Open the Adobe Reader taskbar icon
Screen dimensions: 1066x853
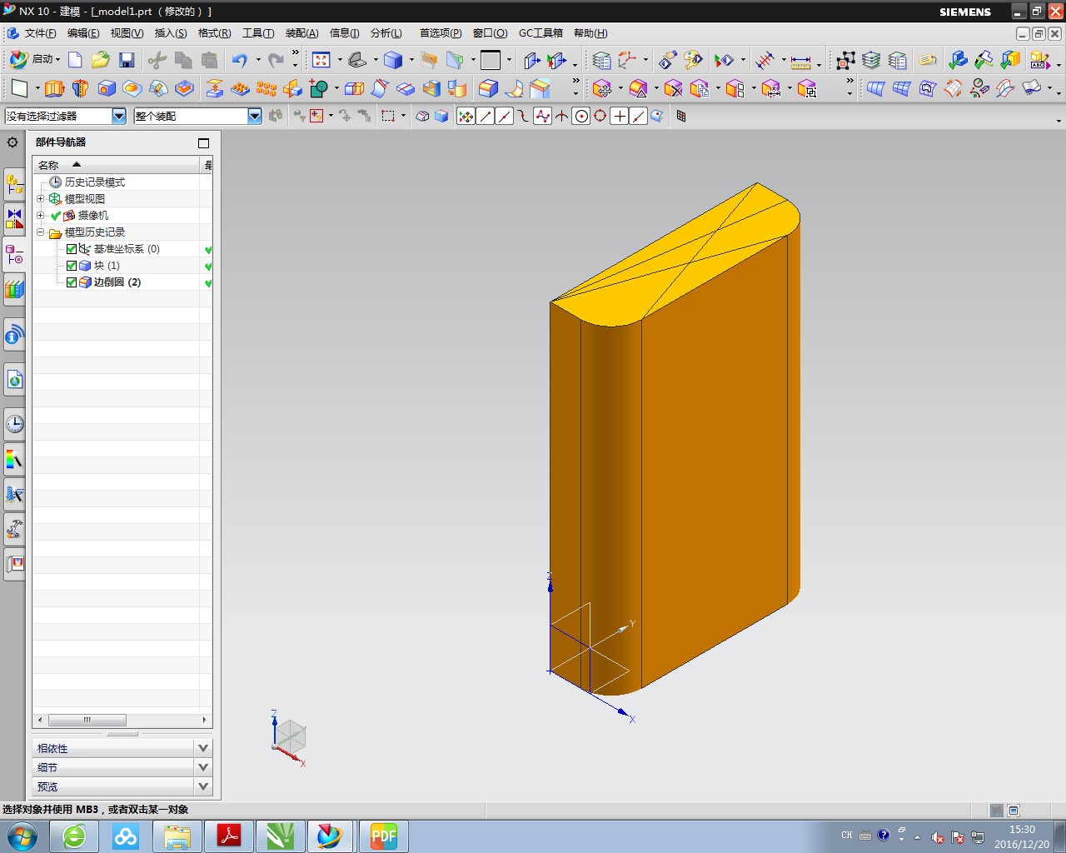pos(228,836)
